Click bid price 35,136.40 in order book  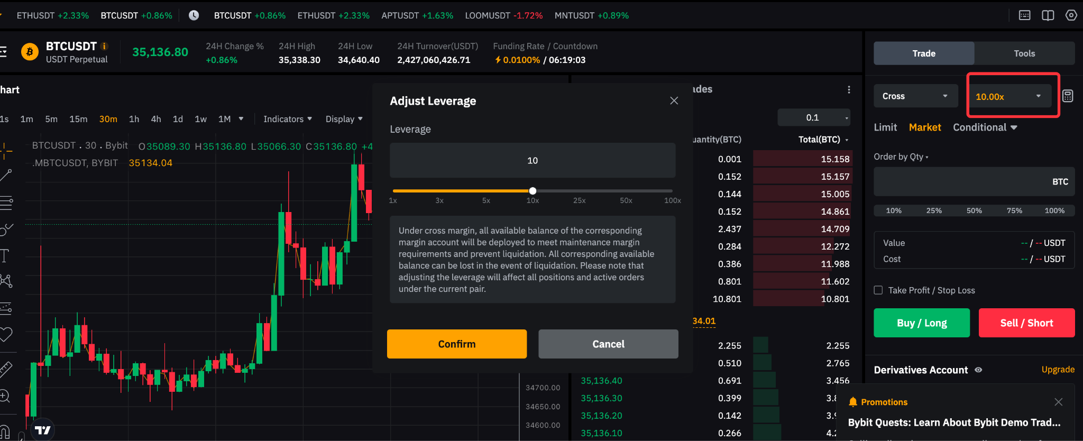pyautogui.click(x=601, y=381)
